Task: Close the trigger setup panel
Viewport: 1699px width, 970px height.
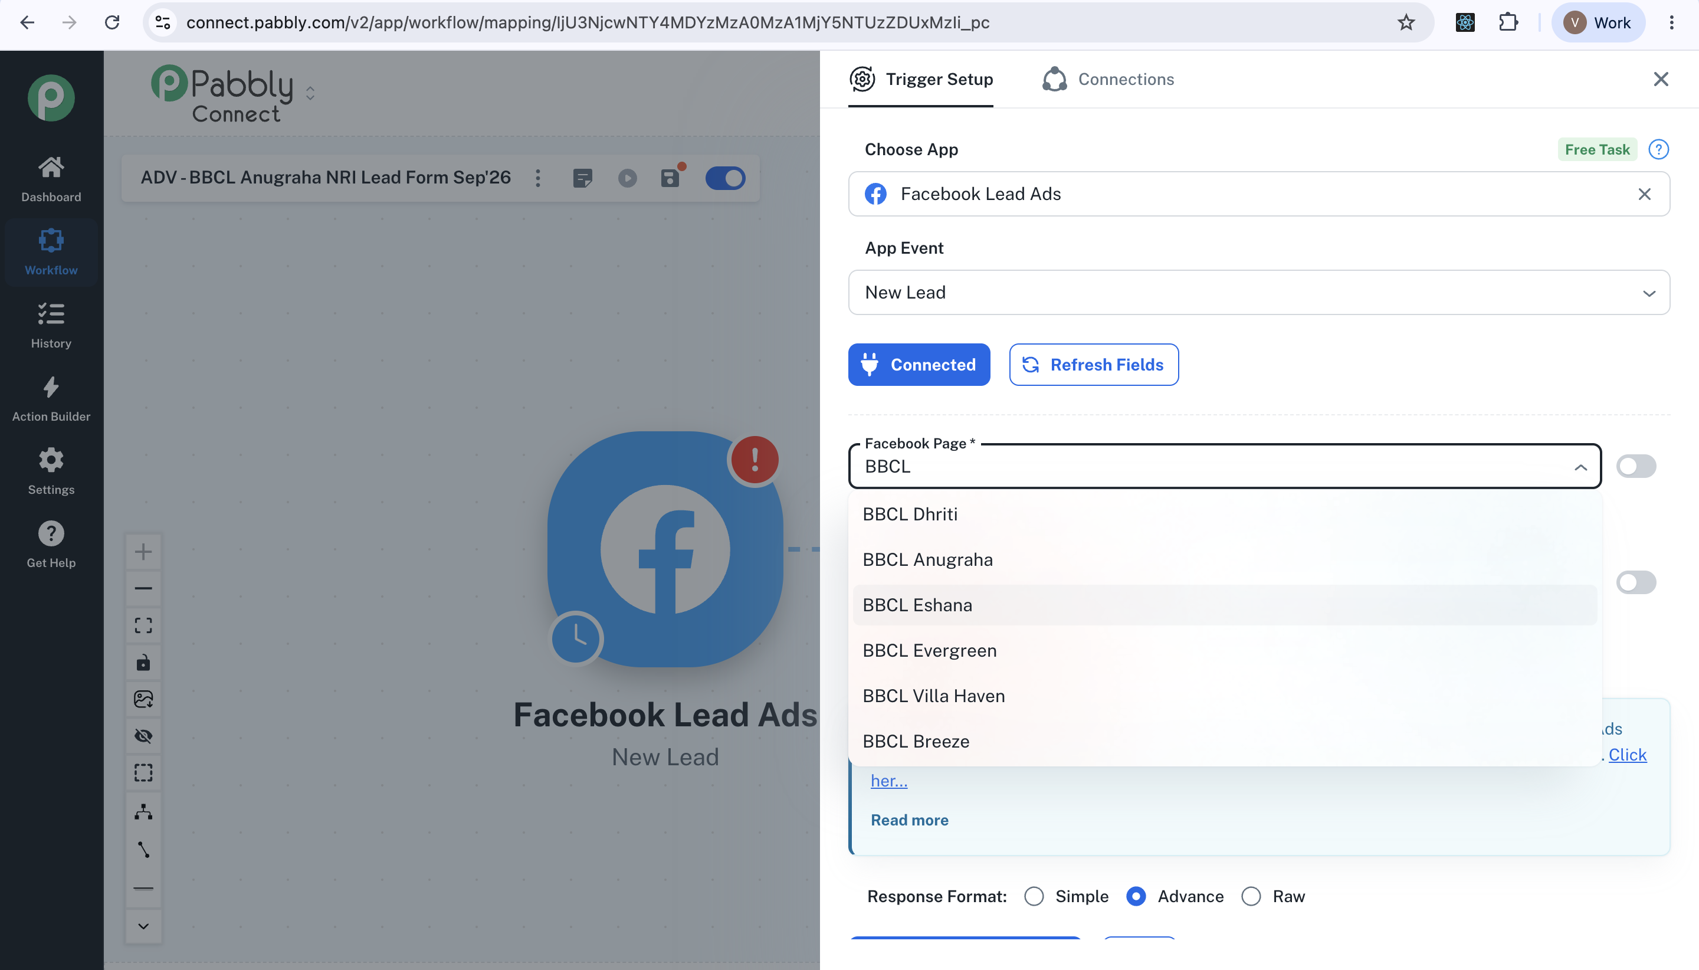Action: (x=1661, y=79)
